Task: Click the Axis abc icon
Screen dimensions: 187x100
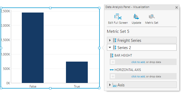Action: pyautogui.click(x=114, y=85)
